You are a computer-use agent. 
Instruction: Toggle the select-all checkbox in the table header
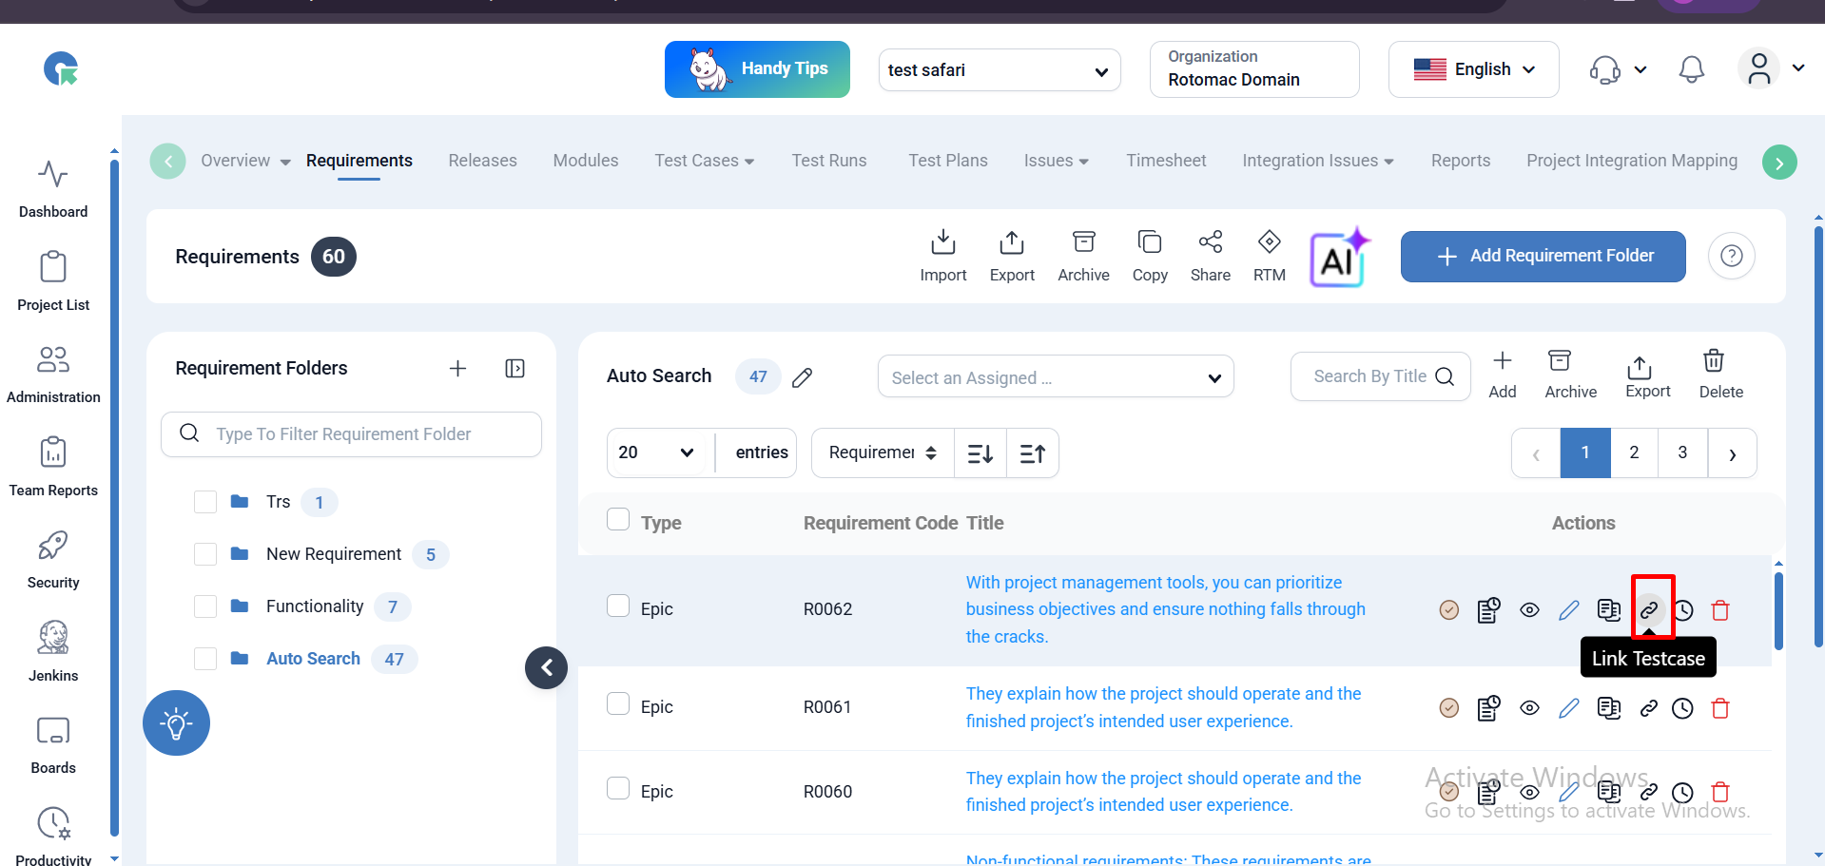tap(618, 520)
